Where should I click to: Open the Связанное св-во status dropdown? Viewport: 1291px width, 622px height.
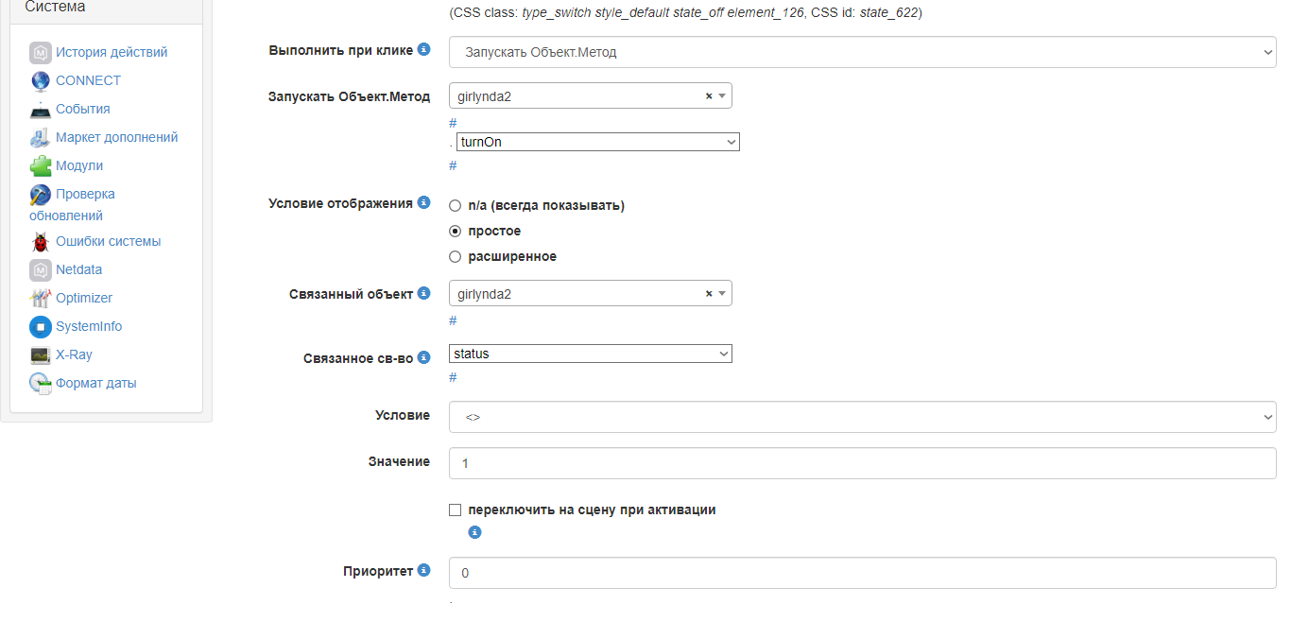[591, 354]
